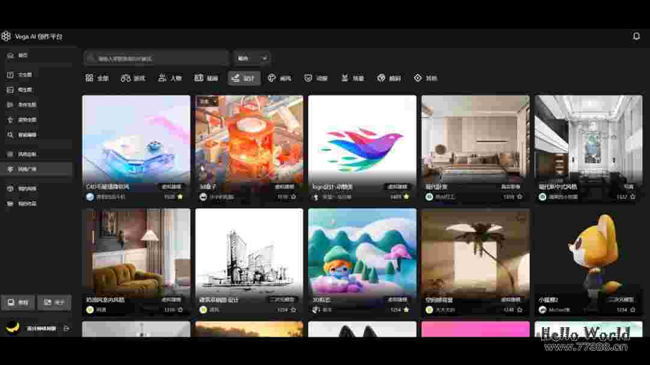Toggle favorite star on the Chinese-style interior card
This screenshot has width=650, height=365.
point(633,197)
